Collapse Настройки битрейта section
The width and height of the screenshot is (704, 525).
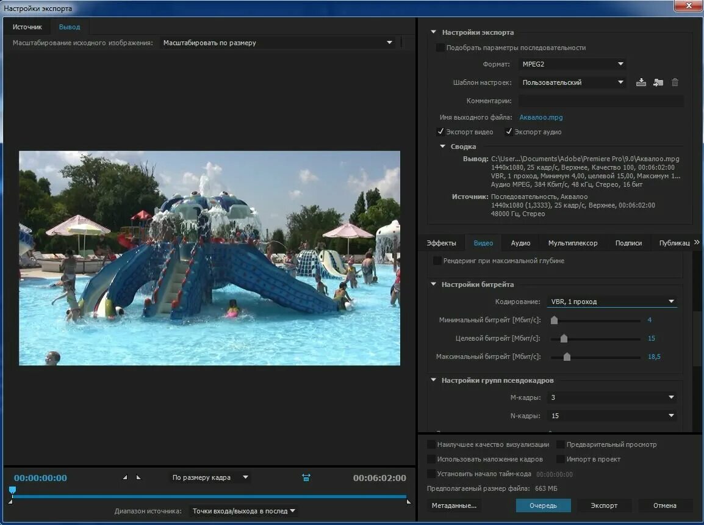coord(433,284)
